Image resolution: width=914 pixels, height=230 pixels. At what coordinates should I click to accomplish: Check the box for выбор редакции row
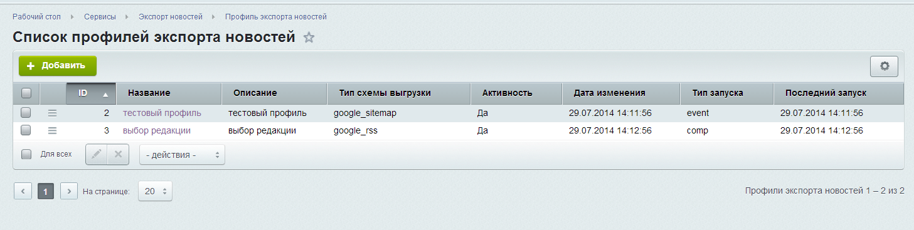point(26,130)
